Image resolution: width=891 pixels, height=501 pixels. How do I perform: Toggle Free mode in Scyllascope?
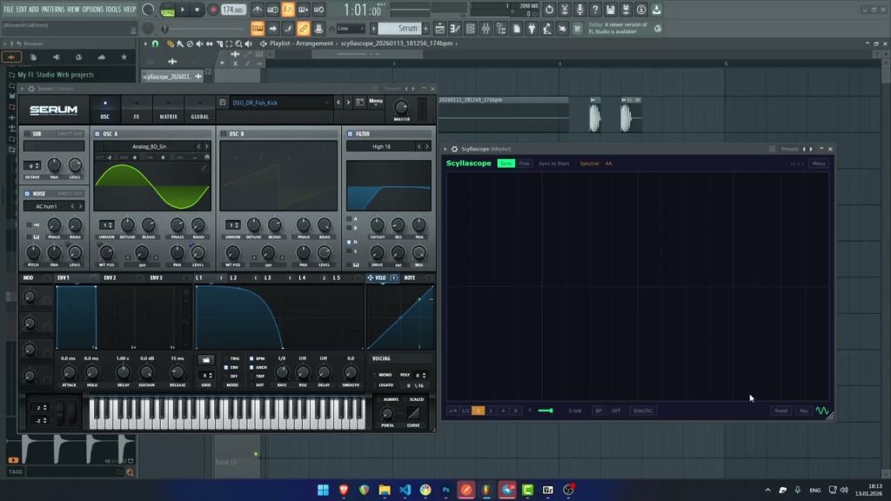tap(524, 164)
